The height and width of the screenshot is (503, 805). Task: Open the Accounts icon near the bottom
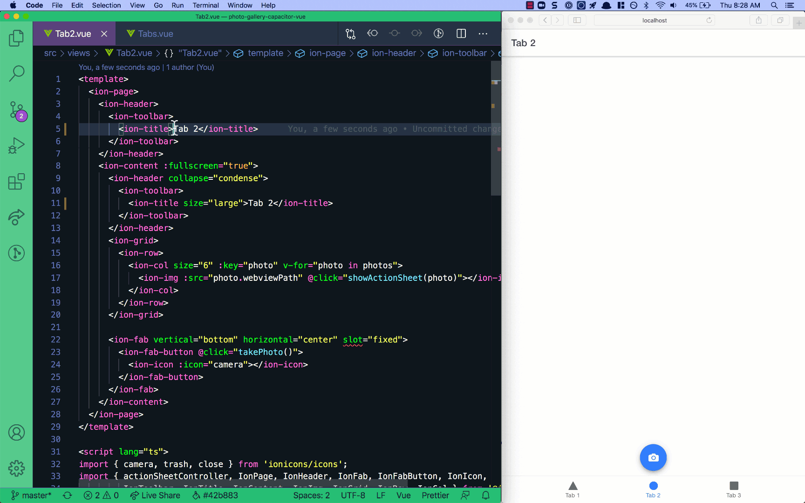(16, 432)
